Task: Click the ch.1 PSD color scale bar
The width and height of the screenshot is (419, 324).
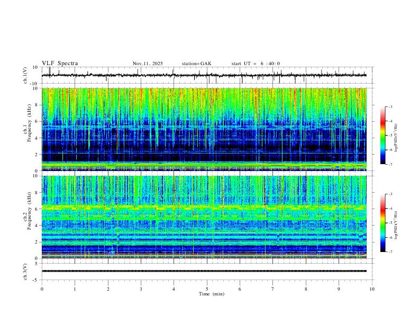Action: click(383, 136)
